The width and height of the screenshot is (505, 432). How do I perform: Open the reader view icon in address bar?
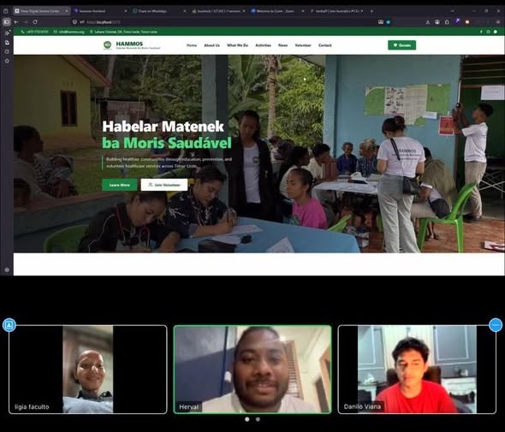coord(381,22)
